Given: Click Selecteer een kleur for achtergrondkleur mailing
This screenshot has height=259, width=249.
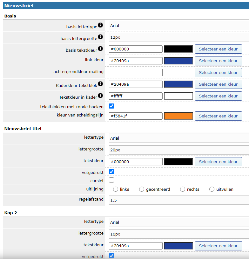Looking at the screenshot, I should point(218,72).
